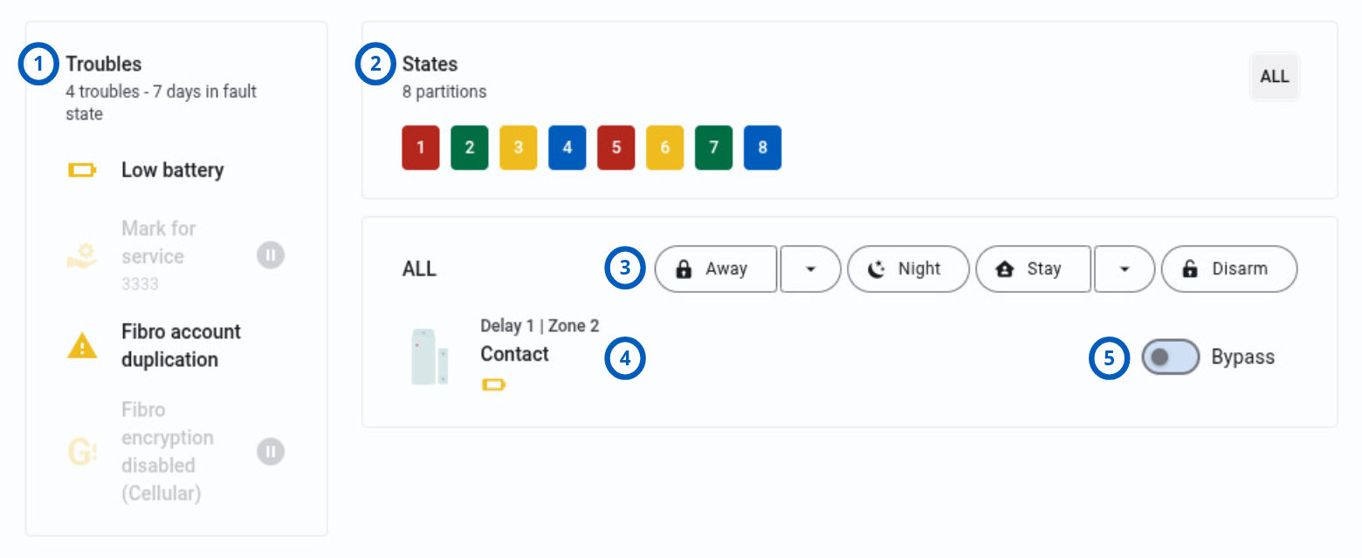1362x558 pixels.
Task: Click the pause icon beside Mark for service
Action: [271, 255]
